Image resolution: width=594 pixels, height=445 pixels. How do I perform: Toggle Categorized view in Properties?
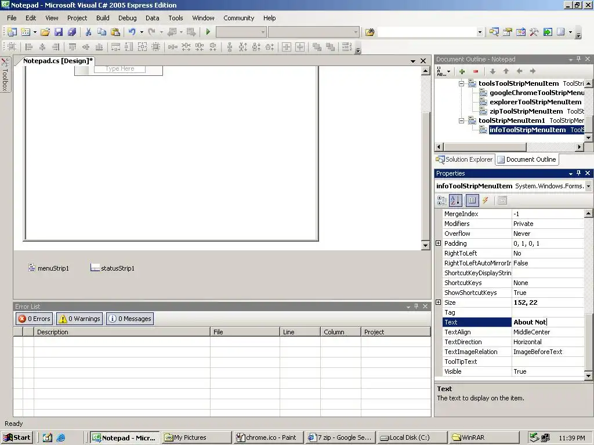tap(441, 200)
